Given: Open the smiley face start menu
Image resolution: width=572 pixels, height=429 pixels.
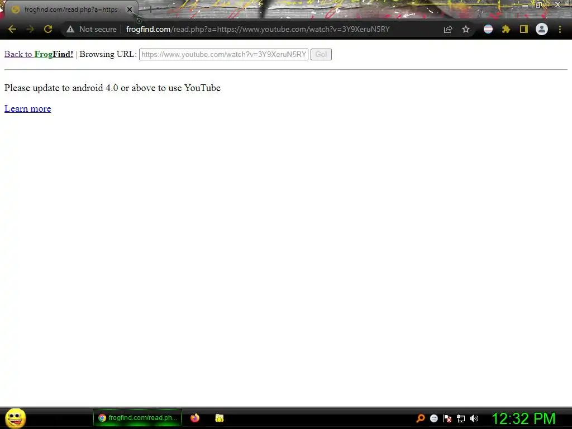Looking at the screenshot, I should (16, 418).
